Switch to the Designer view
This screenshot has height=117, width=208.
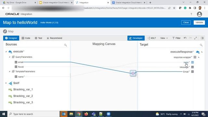pyautogui.click(x=11, y=38)
